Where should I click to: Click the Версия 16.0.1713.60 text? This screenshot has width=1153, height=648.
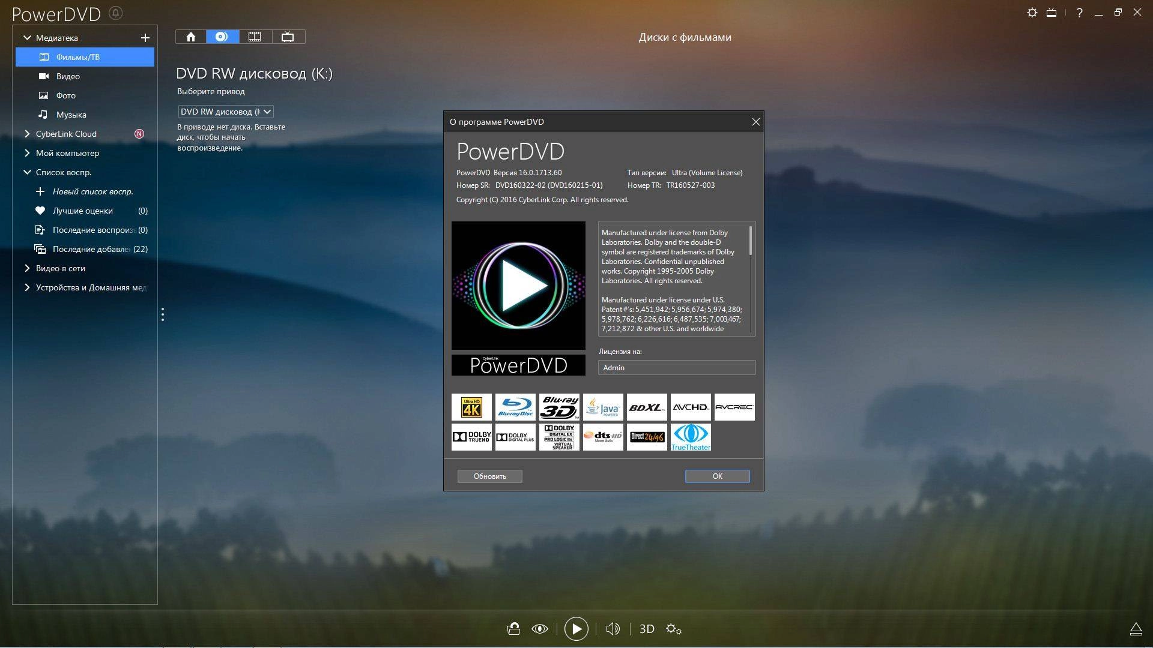(x=528, y=173)
